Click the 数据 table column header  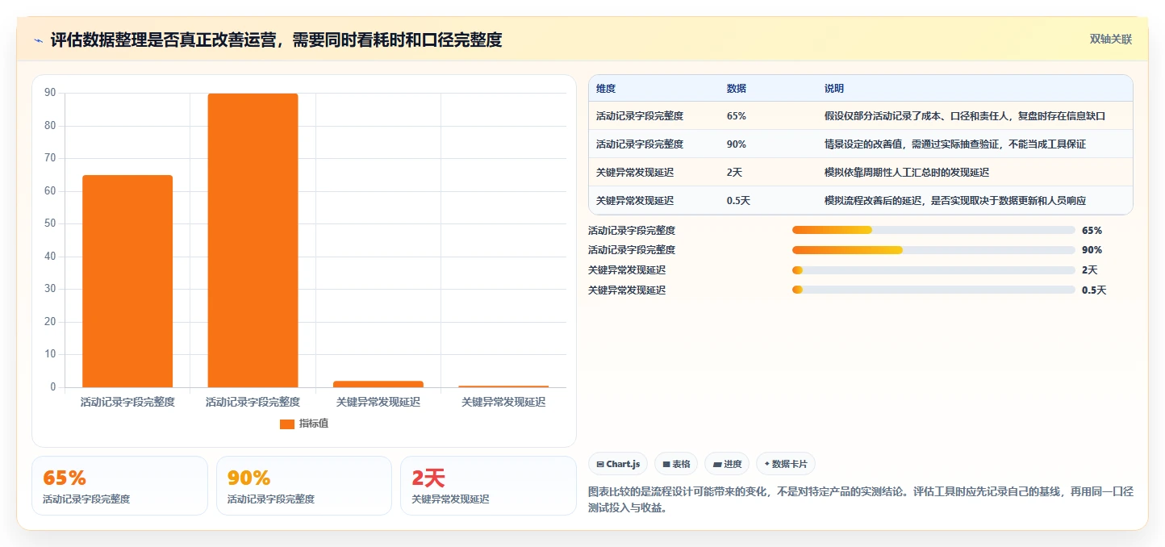pyautogui.click(x=737, y=89)
